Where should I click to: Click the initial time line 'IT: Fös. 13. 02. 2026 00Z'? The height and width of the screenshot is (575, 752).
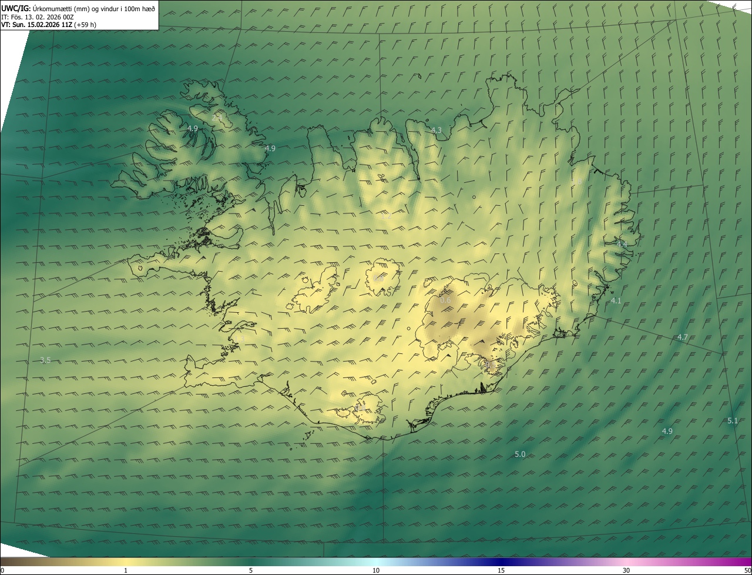pos(37,16)
